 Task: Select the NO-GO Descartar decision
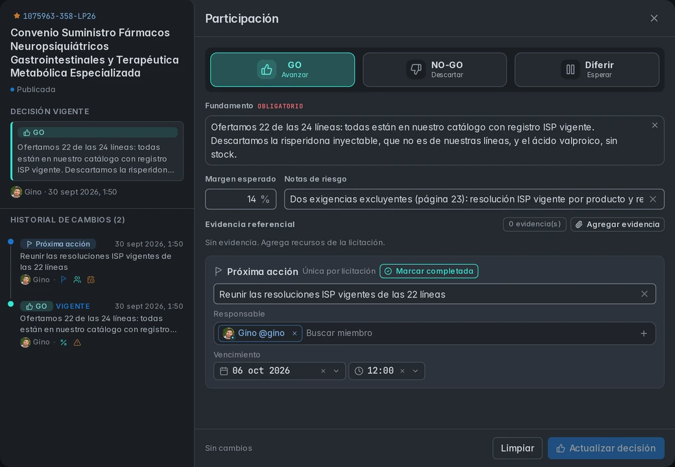(x=434, y=69)
